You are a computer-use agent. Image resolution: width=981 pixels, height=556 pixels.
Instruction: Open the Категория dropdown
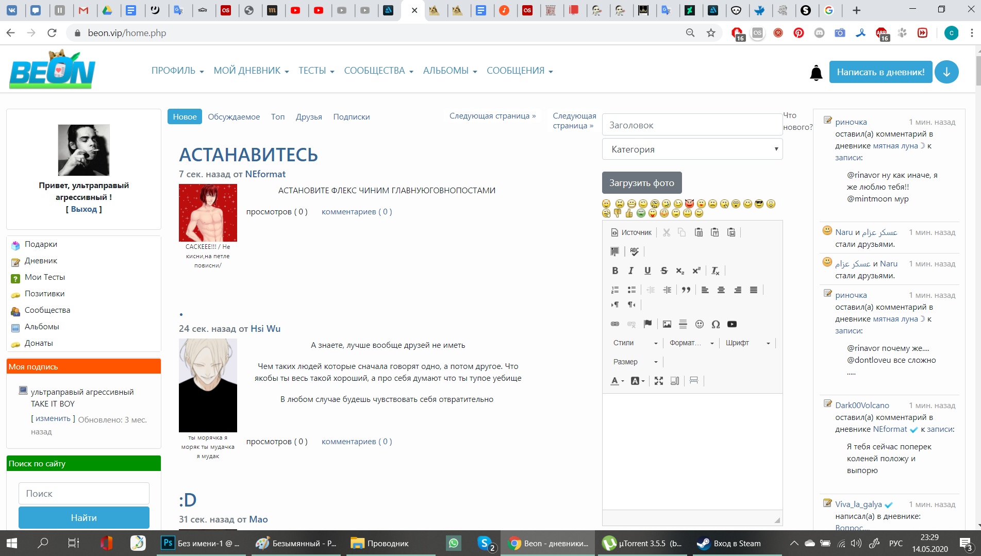pos(692,149)
